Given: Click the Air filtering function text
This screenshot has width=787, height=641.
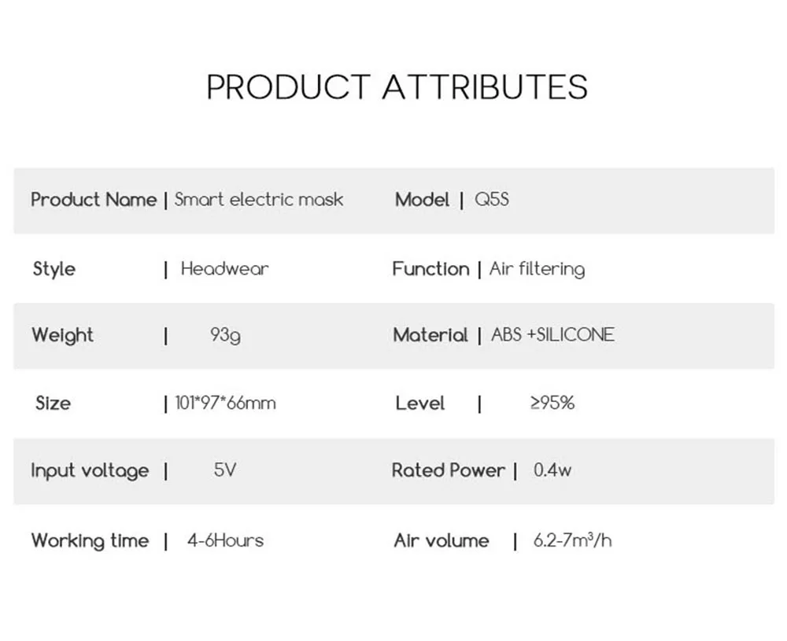Looking at the screenshot, I should pos(537,269).
